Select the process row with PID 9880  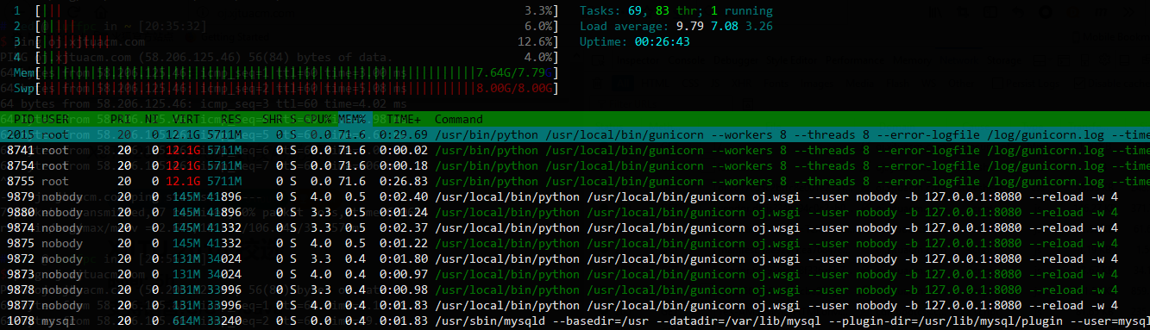pos(575,212)
